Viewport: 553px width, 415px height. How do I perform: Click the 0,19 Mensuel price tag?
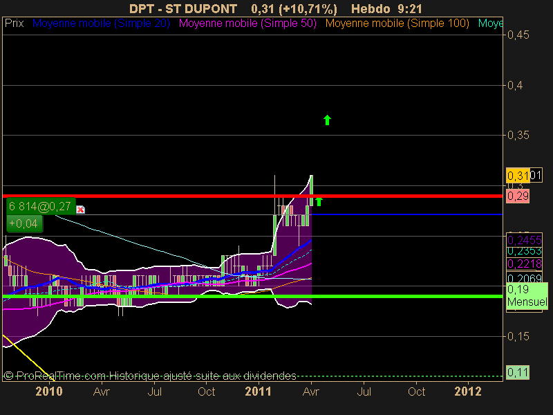point(527,296)
